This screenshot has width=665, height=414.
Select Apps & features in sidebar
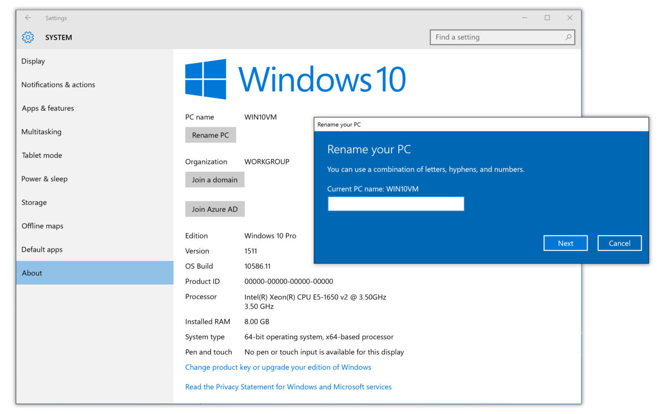[x=95, y=108]
